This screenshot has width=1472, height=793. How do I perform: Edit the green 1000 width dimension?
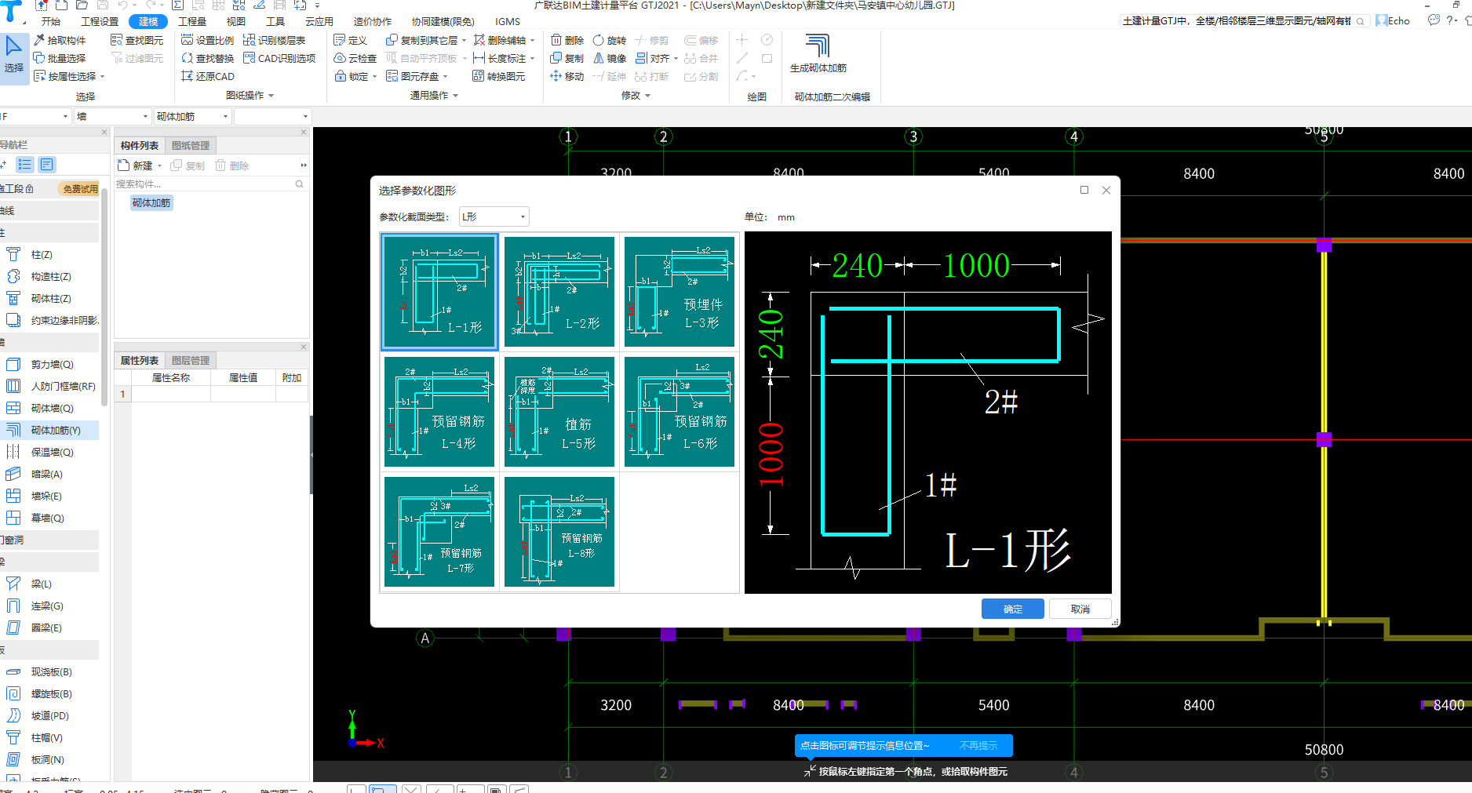click(976, 266)
